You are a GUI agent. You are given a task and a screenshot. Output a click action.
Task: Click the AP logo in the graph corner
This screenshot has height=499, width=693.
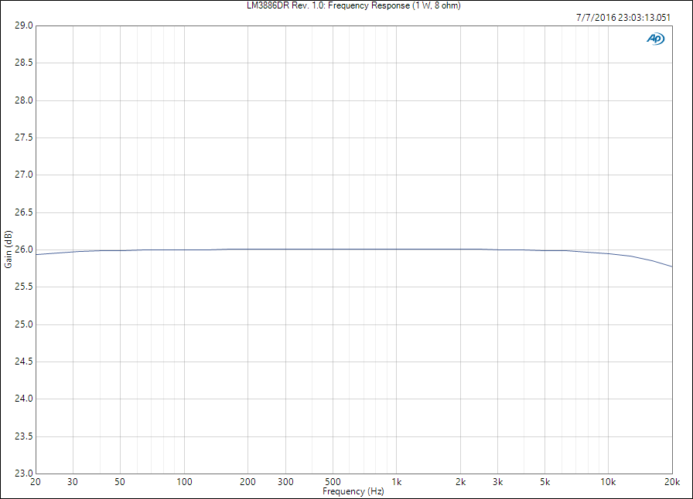[655, 39]
